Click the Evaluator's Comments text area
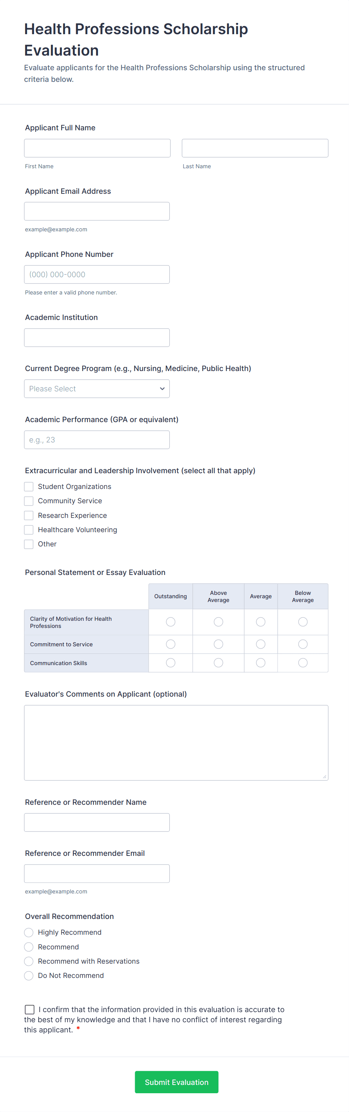349x1112 pixels. coord(176,742)
